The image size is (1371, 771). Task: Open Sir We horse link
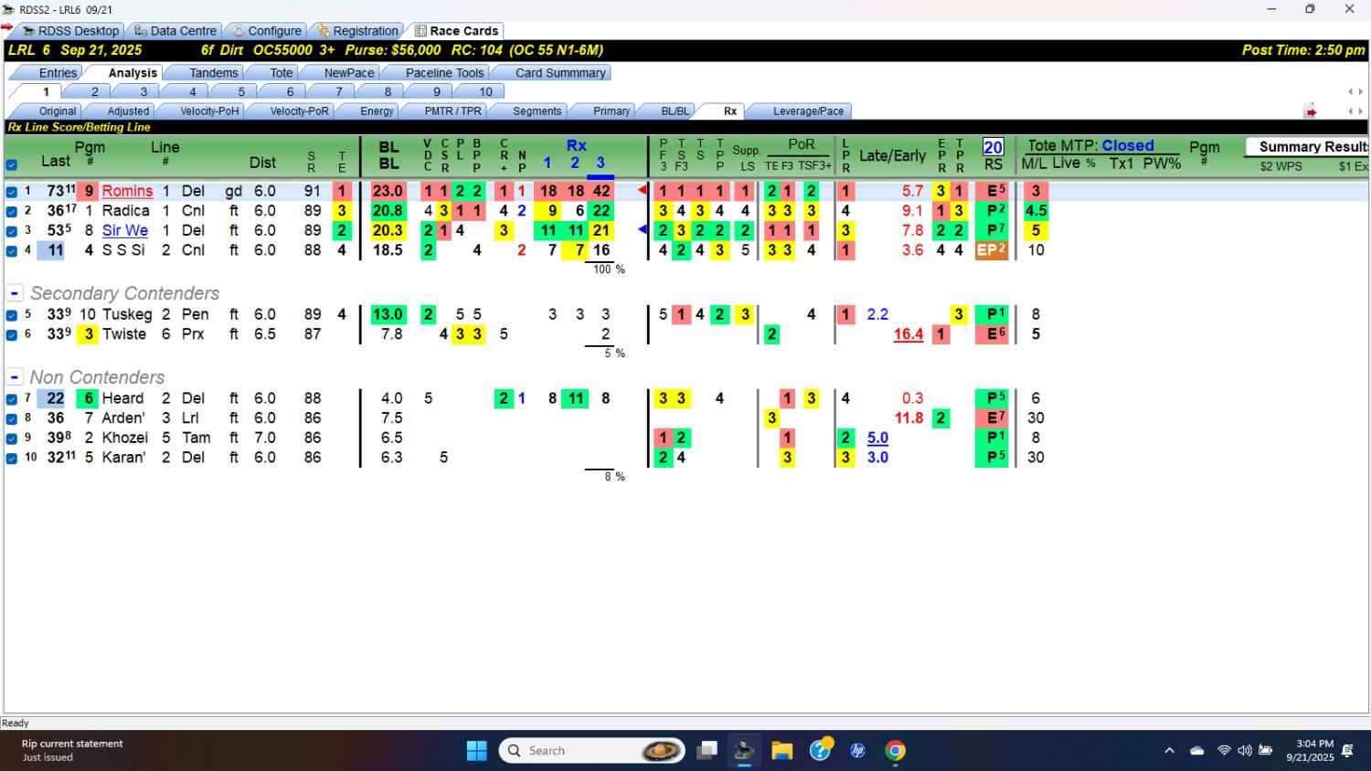coord(124,230)
